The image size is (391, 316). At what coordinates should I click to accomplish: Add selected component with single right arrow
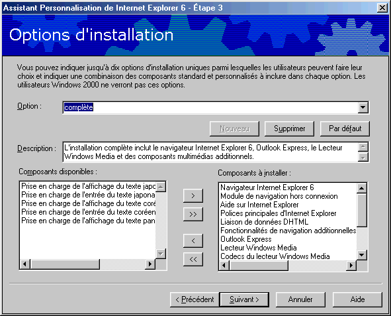[193, 195]
